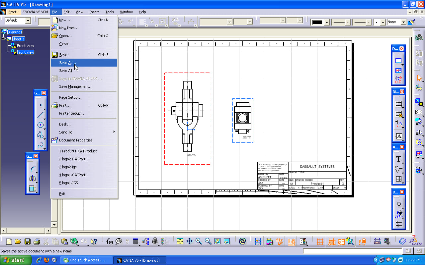Click the Center Line crosshair icon
The height and width of the screenshot is (265, 425).
(398, 204)
